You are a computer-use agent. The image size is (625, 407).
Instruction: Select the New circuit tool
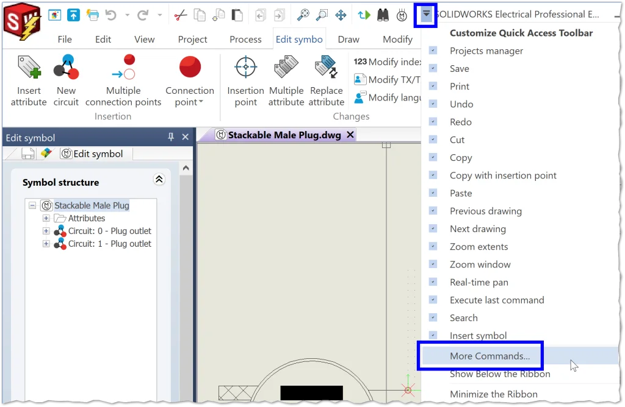[66, 80]
